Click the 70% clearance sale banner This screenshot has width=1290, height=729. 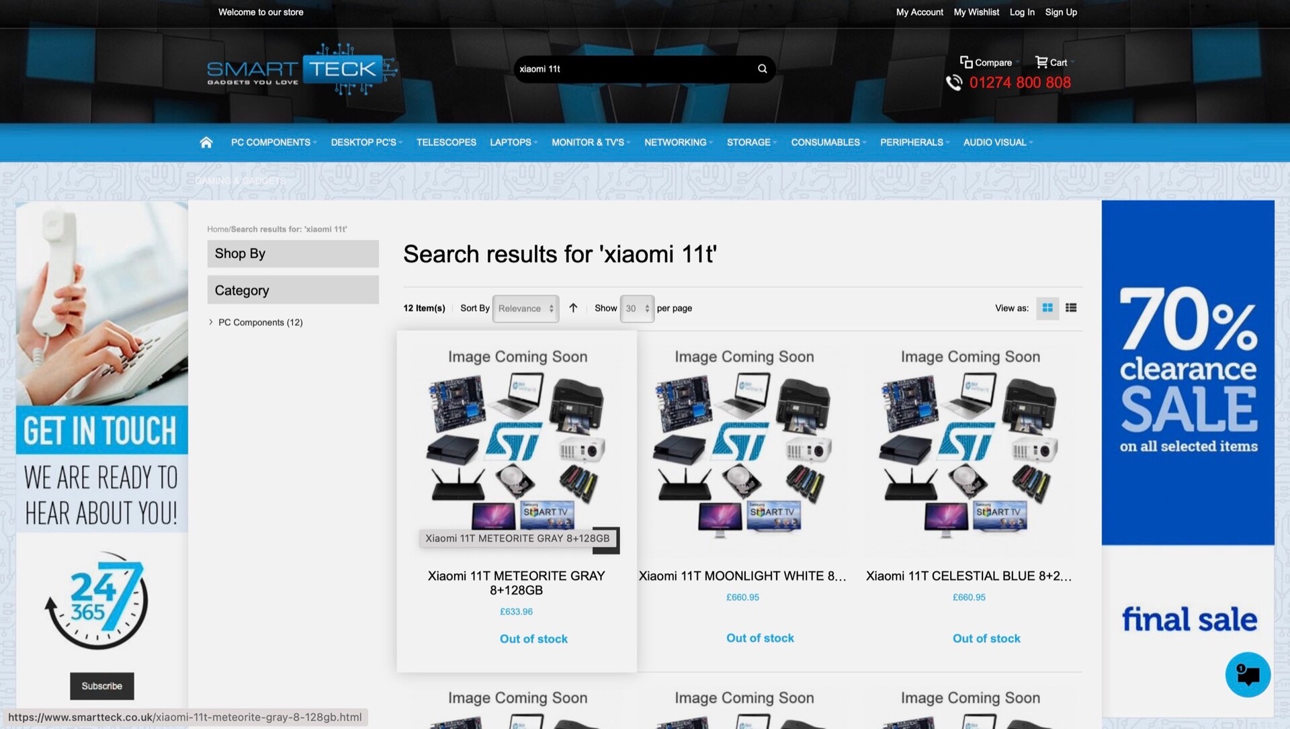[1187, 372]
